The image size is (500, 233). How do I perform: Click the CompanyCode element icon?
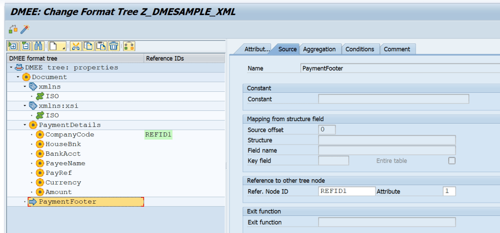40,135
